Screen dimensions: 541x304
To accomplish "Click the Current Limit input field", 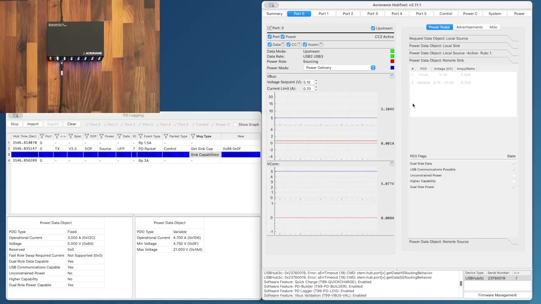I will 308,89.
